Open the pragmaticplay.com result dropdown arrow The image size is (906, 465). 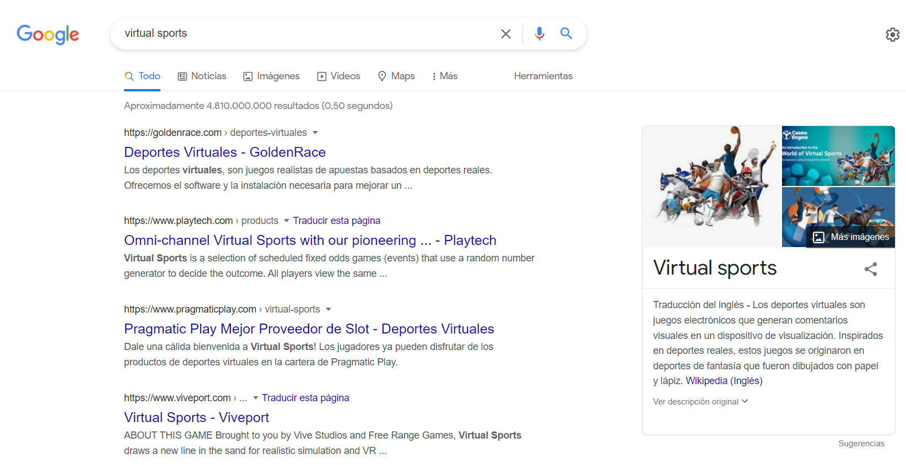pos(328,309)
